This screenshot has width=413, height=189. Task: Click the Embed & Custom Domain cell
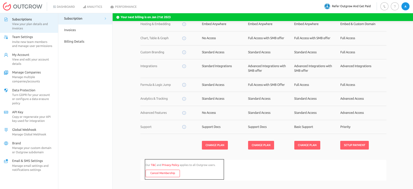[358, 24]
